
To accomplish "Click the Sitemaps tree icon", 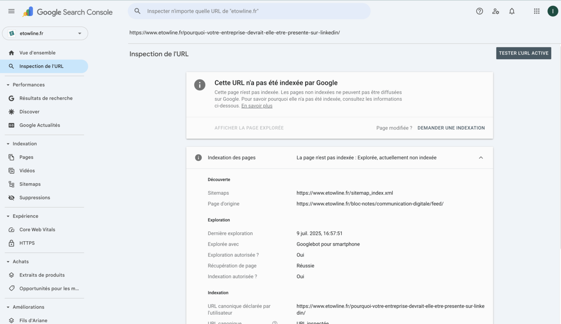I will 12,184.
